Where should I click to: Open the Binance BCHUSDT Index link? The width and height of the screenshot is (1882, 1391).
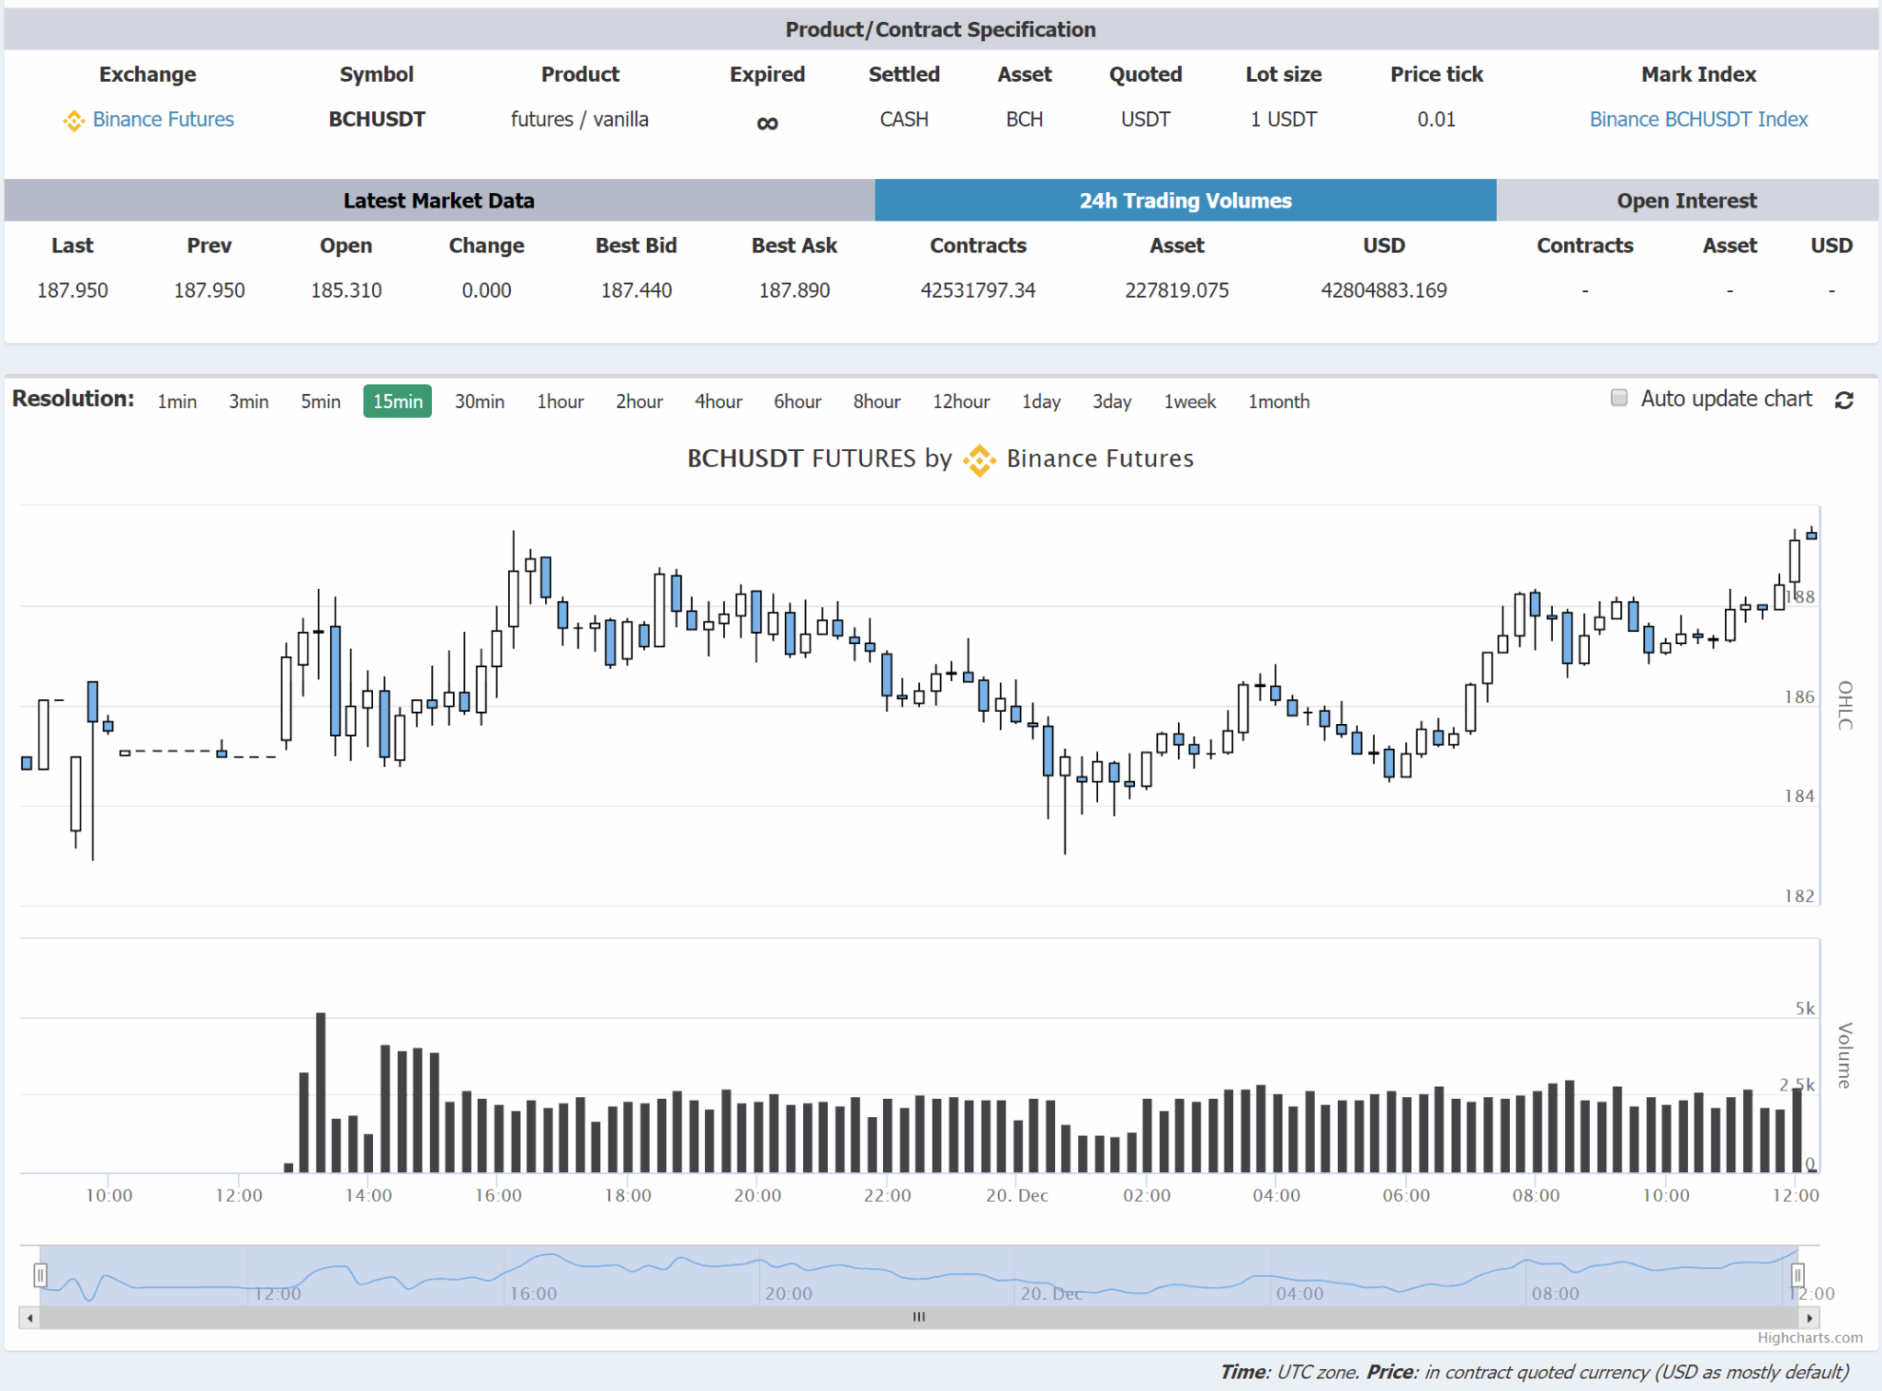pos(1698,119)
